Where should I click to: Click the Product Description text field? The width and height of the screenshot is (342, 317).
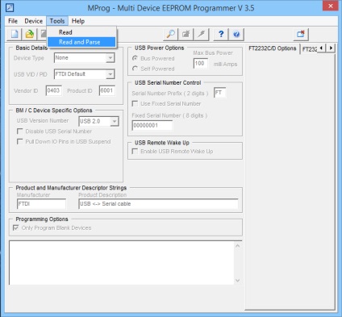(x=158, y=204)
